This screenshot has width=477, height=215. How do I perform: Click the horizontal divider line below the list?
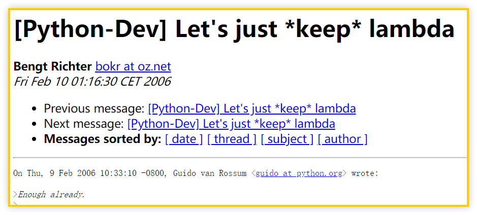coord(240,158)
